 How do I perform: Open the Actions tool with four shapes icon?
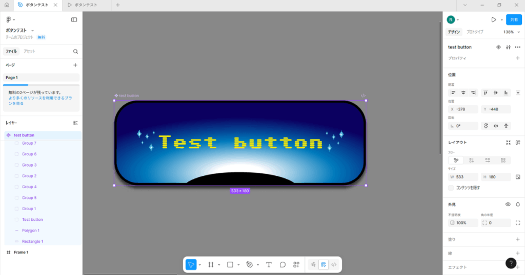tap(296, 265)
